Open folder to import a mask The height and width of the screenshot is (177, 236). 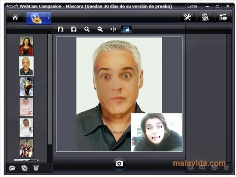(x=12, y=168)
